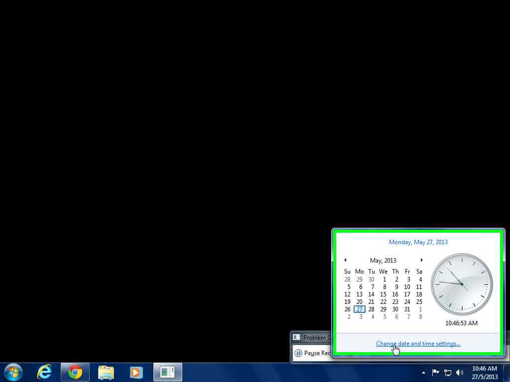
Task: Open network status from the system tray
Action: [x=447, y=372]
